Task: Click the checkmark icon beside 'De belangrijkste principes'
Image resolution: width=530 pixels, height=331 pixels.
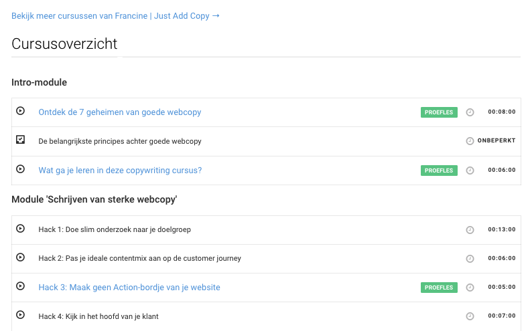Action: coord(20,139)
